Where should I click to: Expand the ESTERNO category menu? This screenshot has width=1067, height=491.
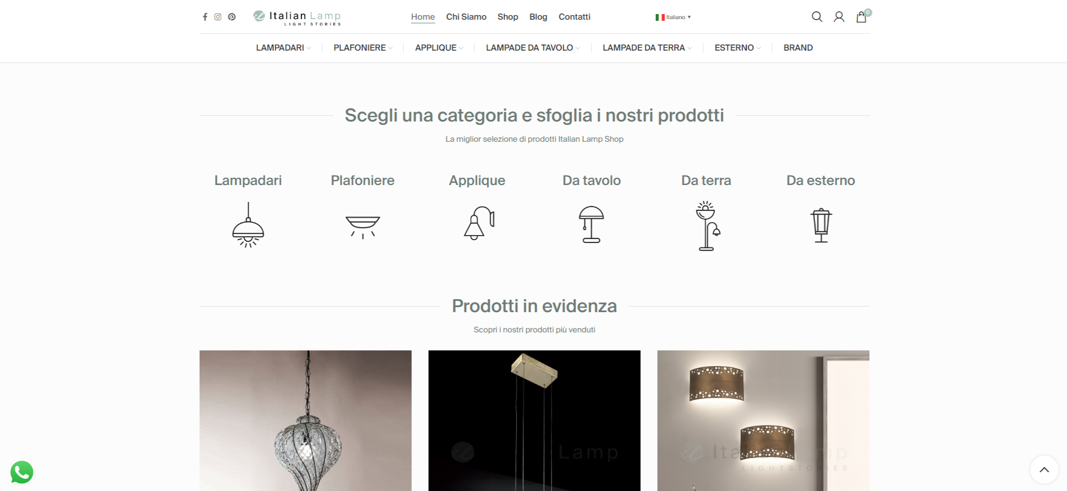tap(737, 48)
